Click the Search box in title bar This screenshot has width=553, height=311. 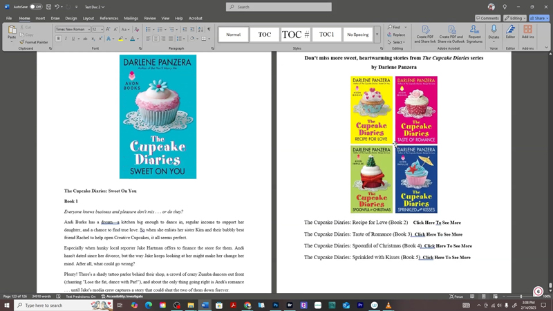coord(279,7)
